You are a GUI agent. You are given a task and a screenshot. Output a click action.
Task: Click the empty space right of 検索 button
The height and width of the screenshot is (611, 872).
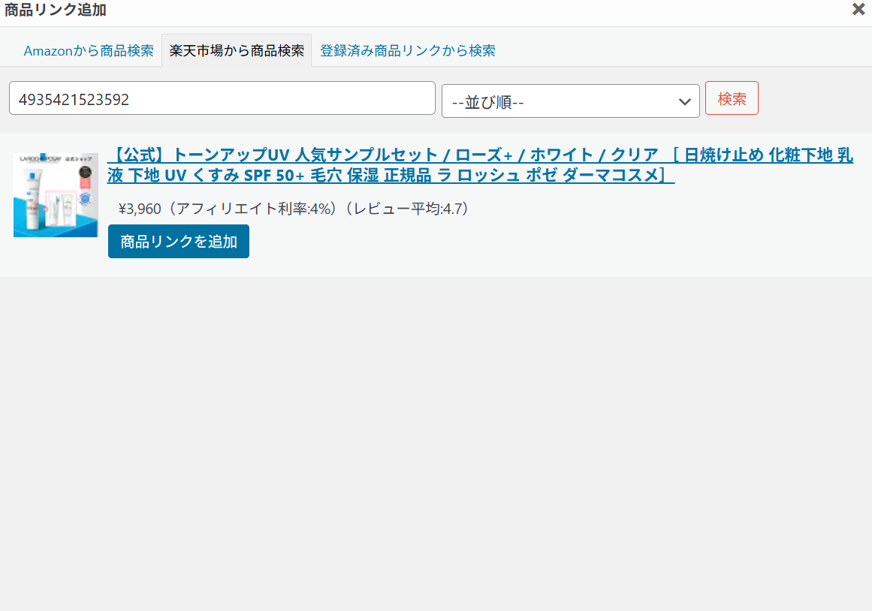tap(815, 99)
